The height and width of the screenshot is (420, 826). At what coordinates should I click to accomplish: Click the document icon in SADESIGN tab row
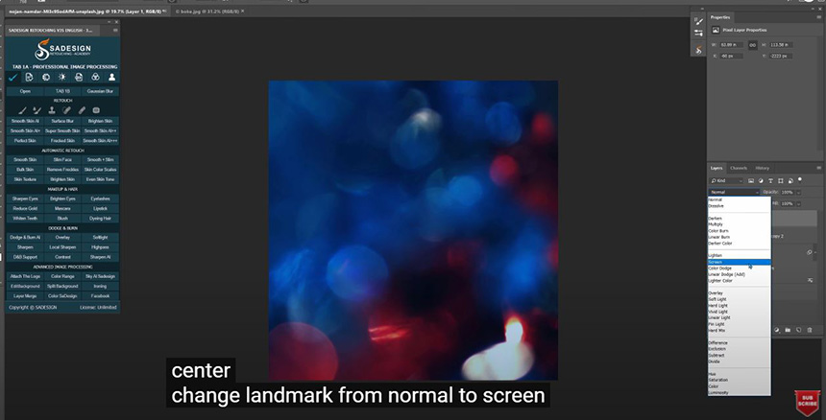pyautogui.click(x=29, y=78)
